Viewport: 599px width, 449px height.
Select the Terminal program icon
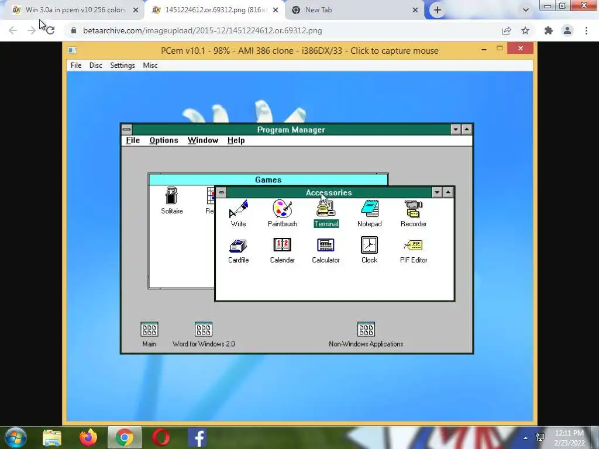pos(326,213)
